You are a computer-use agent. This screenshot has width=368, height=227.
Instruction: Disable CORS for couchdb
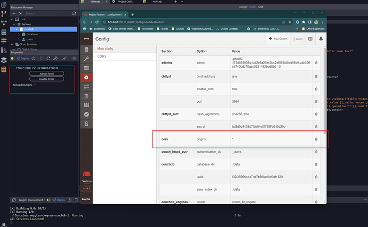pos(46,79)
